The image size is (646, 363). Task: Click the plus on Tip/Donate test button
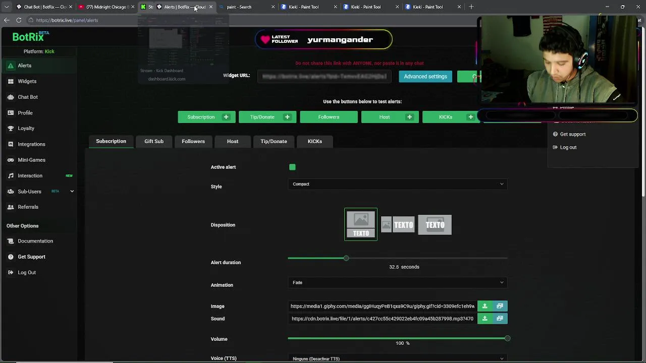tap(287, 117)
